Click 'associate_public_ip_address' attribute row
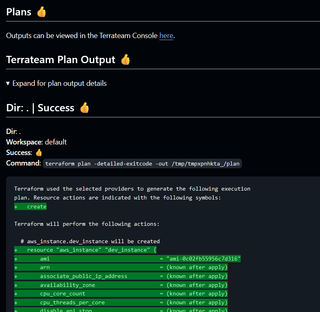Viewport: 320px width, 312px height. tap(121, 276)
